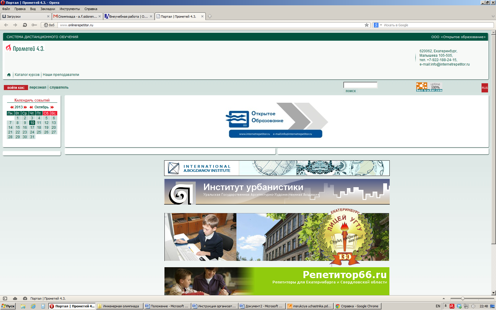Open the Вид menu

33,9
